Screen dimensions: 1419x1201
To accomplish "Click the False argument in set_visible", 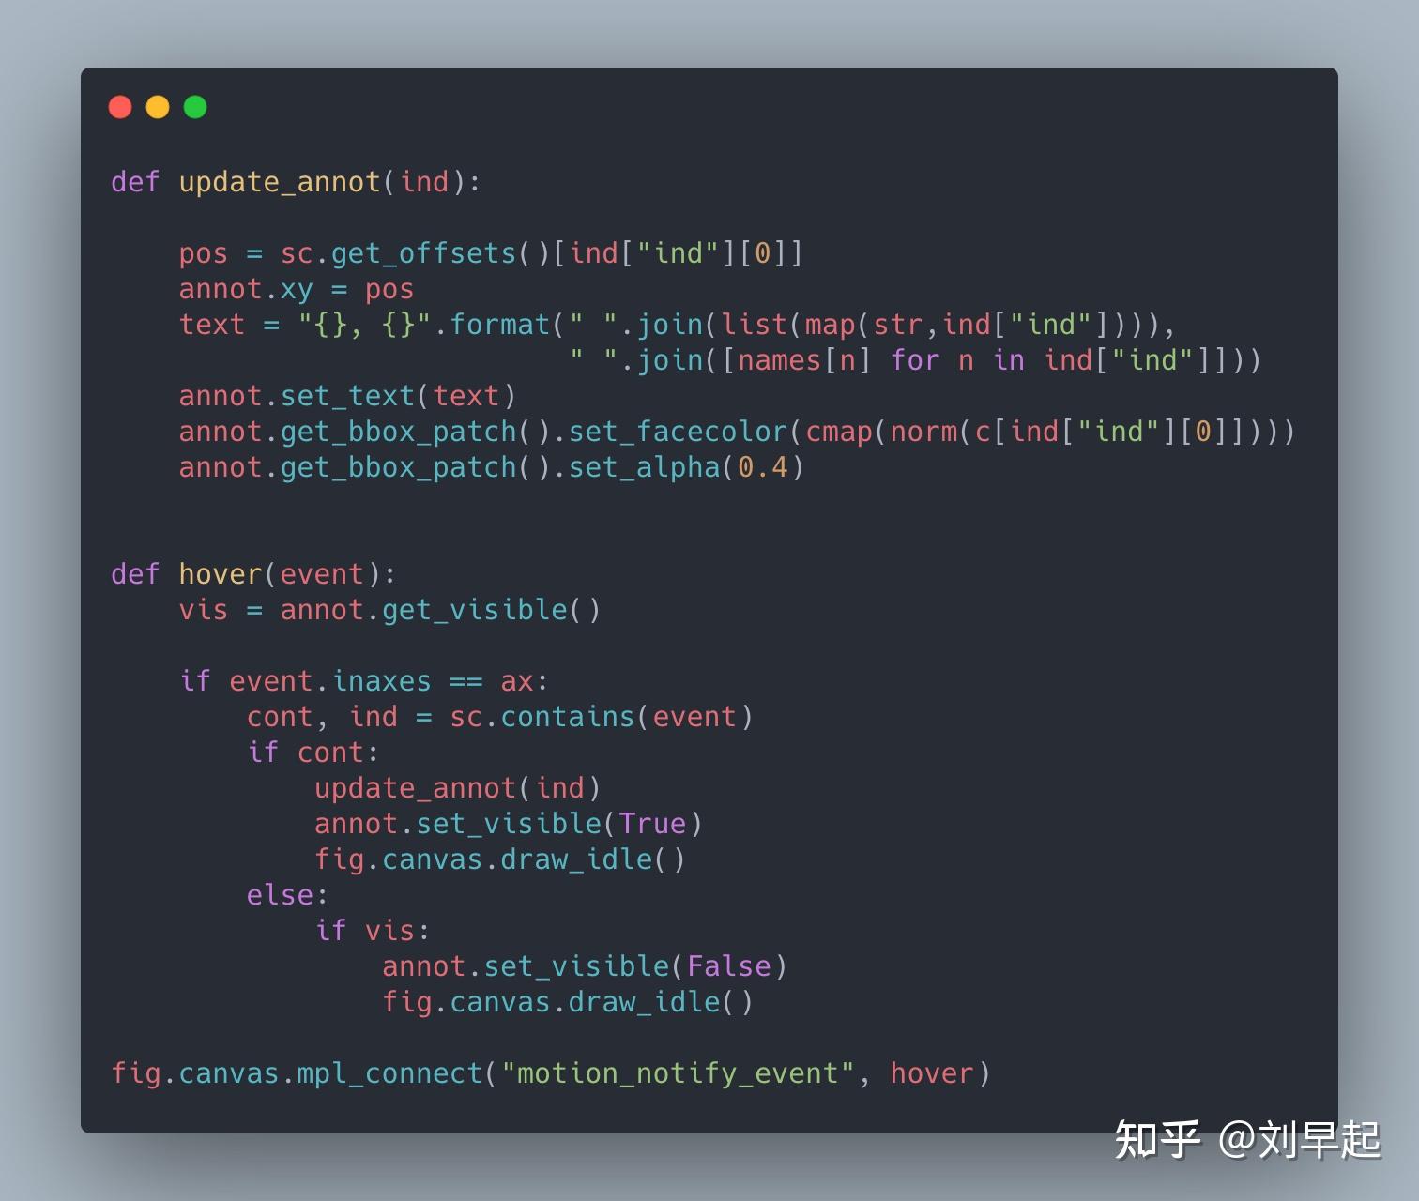I will 728,966.
